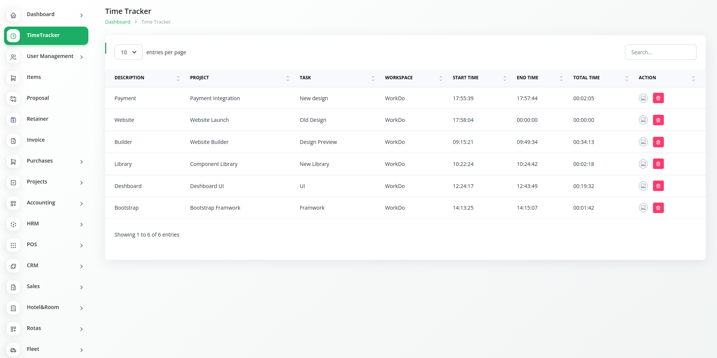Expand the Dashboard sidebar chevron
Image resolution: width=717 pixels, height=358 pixels.
pos(81,15)
